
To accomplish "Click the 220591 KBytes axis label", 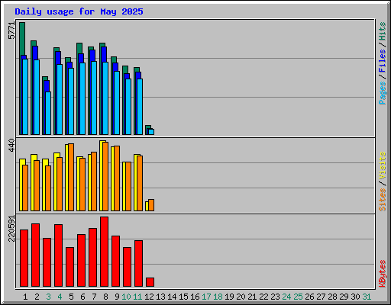I will (x=11, y=228).
